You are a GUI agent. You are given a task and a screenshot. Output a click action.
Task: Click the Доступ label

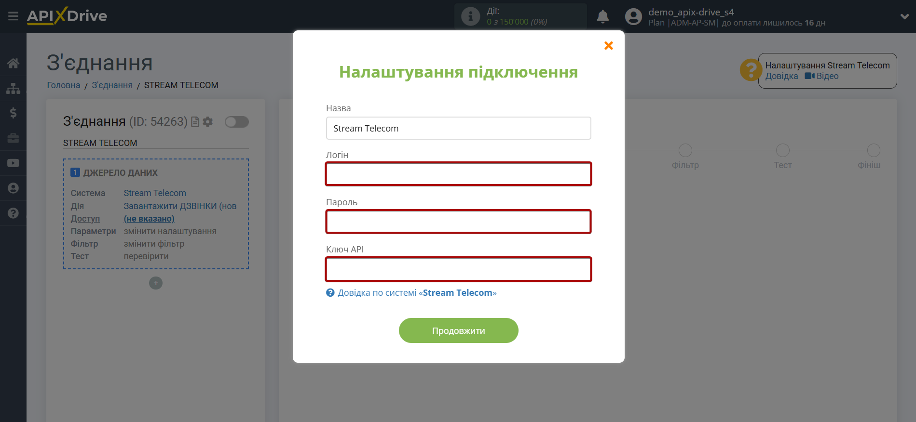click(85, 219)
